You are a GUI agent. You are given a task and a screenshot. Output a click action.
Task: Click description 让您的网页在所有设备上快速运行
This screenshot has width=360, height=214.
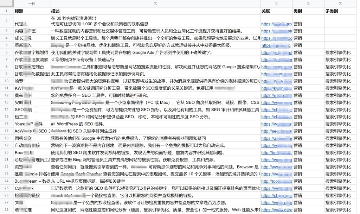155,59
